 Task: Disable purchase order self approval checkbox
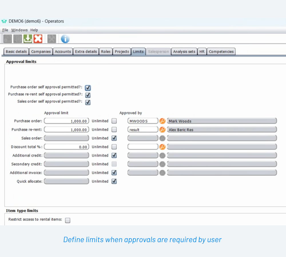click(x=88, y=88)
